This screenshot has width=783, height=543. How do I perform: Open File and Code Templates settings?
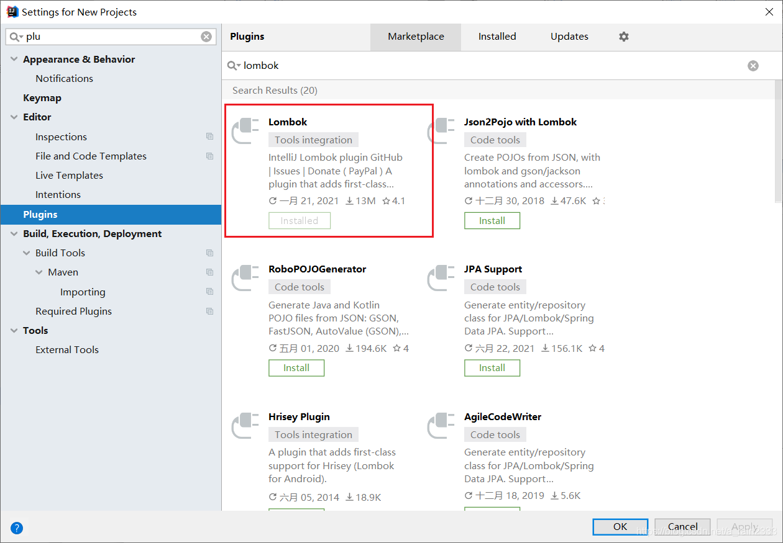pos(91,156)
